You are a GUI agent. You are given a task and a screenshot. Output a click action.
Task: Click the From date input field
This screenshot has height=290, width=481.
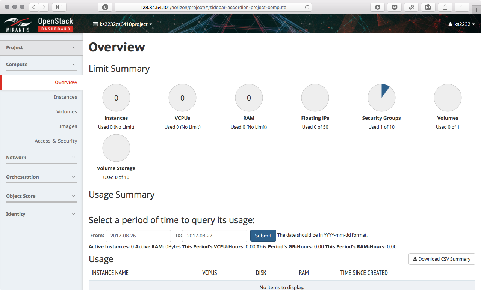click(x=138, y=236)
